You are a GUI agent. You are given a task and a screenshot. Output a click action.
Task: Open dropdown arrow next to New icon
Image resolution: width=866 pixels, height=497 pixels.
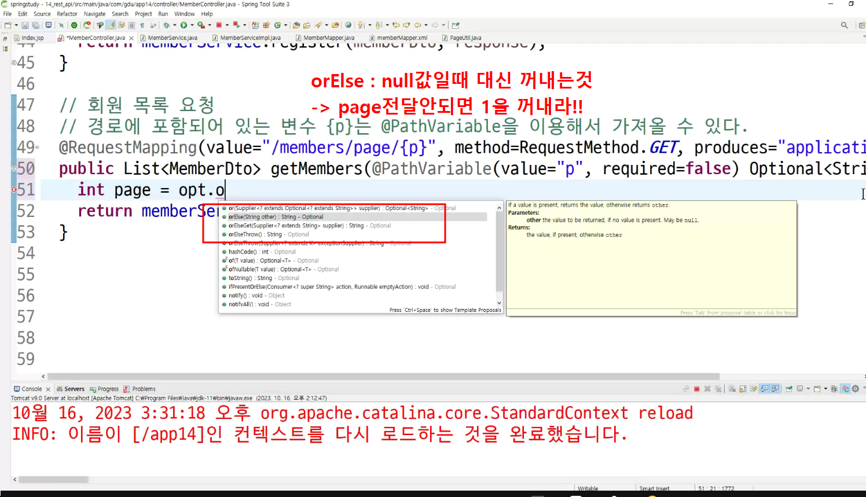(16, 25)
